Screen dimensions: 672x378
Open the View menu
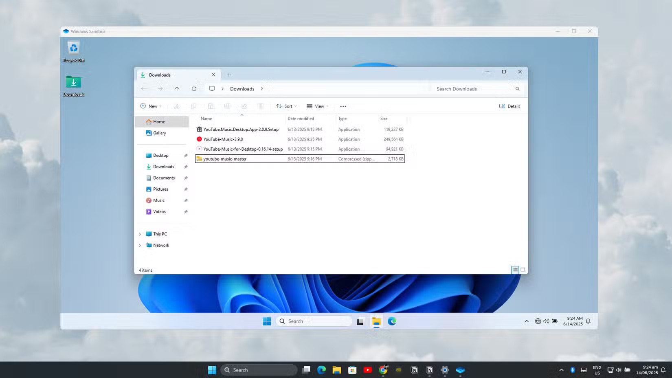(318, 106)
